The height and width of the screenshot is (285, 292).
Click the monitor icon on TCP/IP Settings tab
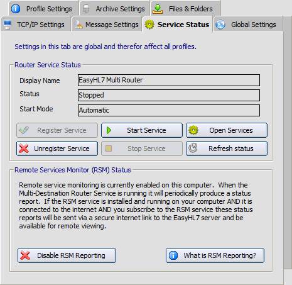click(8, 25)
